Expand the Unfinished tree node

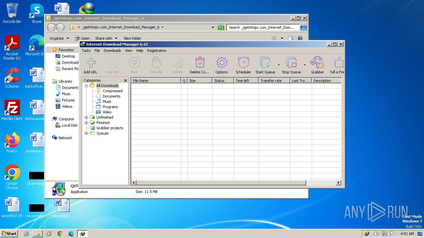pos(86,117)
